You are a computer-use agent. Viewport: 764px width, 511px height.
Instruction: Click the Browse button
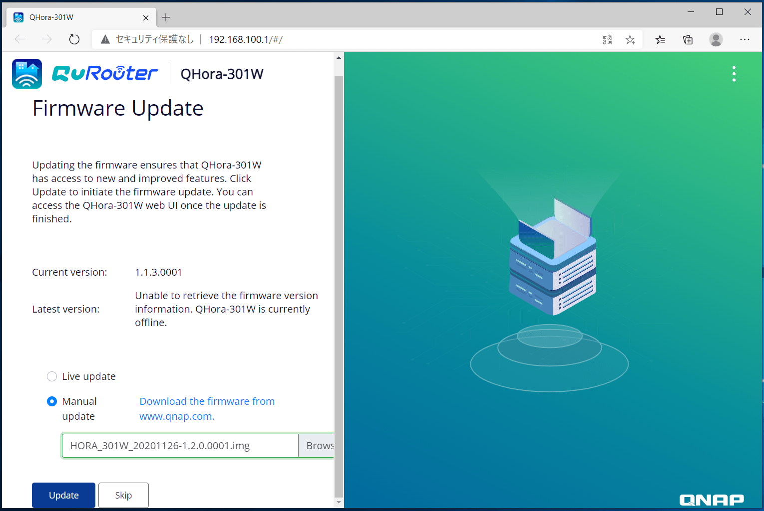tap(316, 446)
